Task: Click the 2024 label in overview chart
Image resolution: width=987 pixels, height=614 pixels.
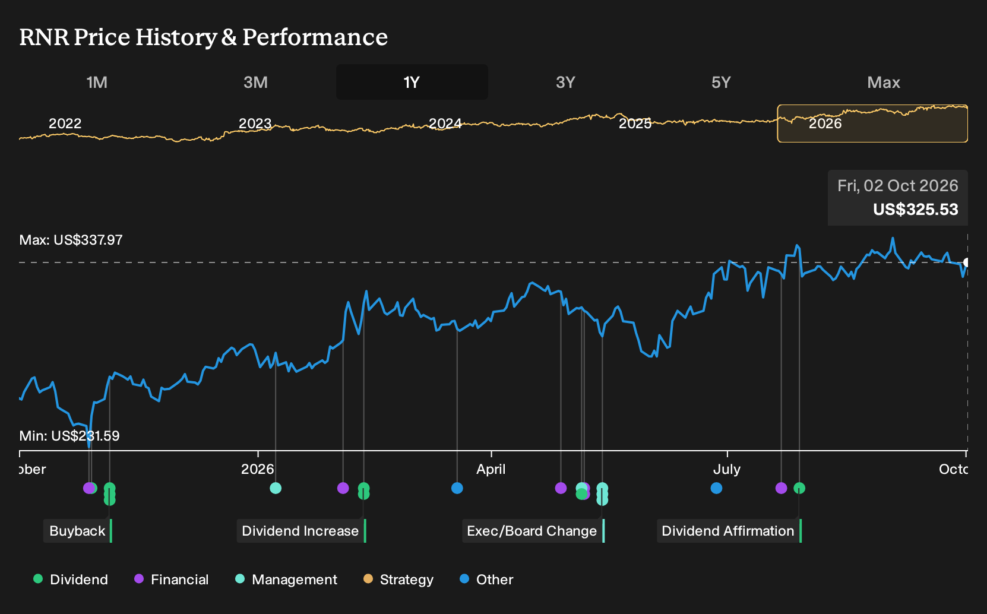Action: (x=445, y=124)
